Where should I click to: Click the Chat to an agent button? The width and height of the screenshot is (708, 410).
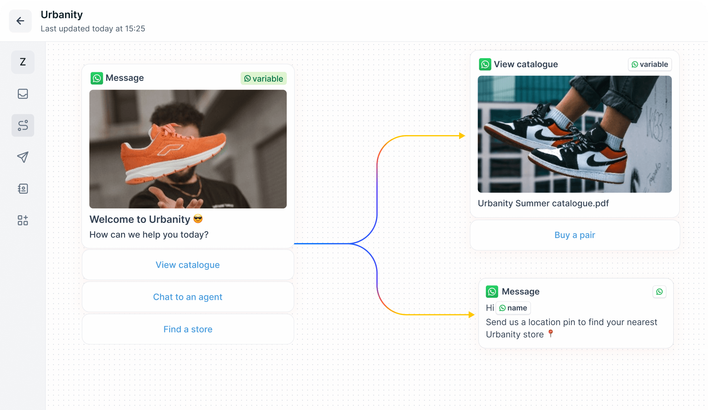[188, 297]
